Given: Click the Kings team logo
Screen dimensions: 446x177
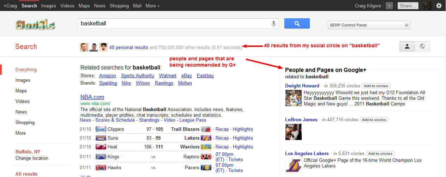Looking at the screenshot, I should 101,157.
